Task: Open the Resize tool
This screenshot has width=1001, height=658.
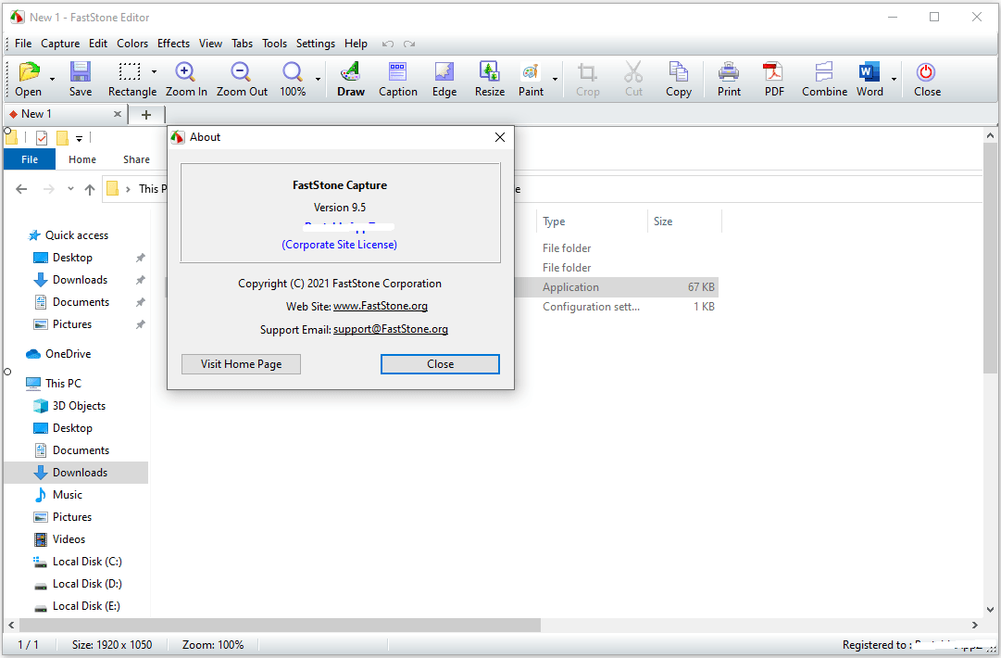Action: tap(490, 79)
